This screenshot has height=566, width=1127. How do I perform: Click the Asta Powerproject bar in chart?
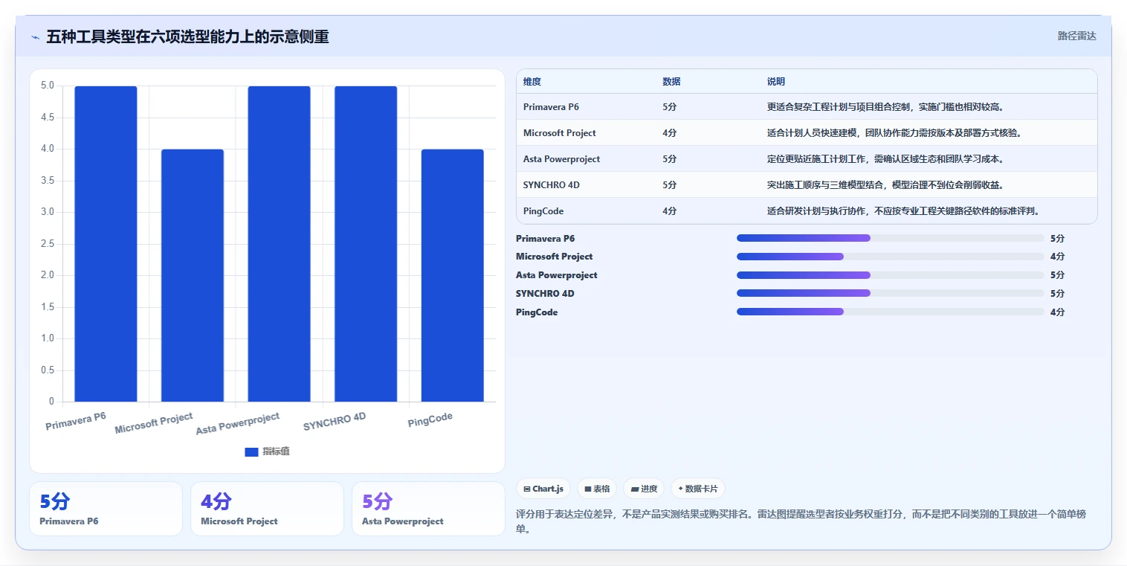coord(279,244)
